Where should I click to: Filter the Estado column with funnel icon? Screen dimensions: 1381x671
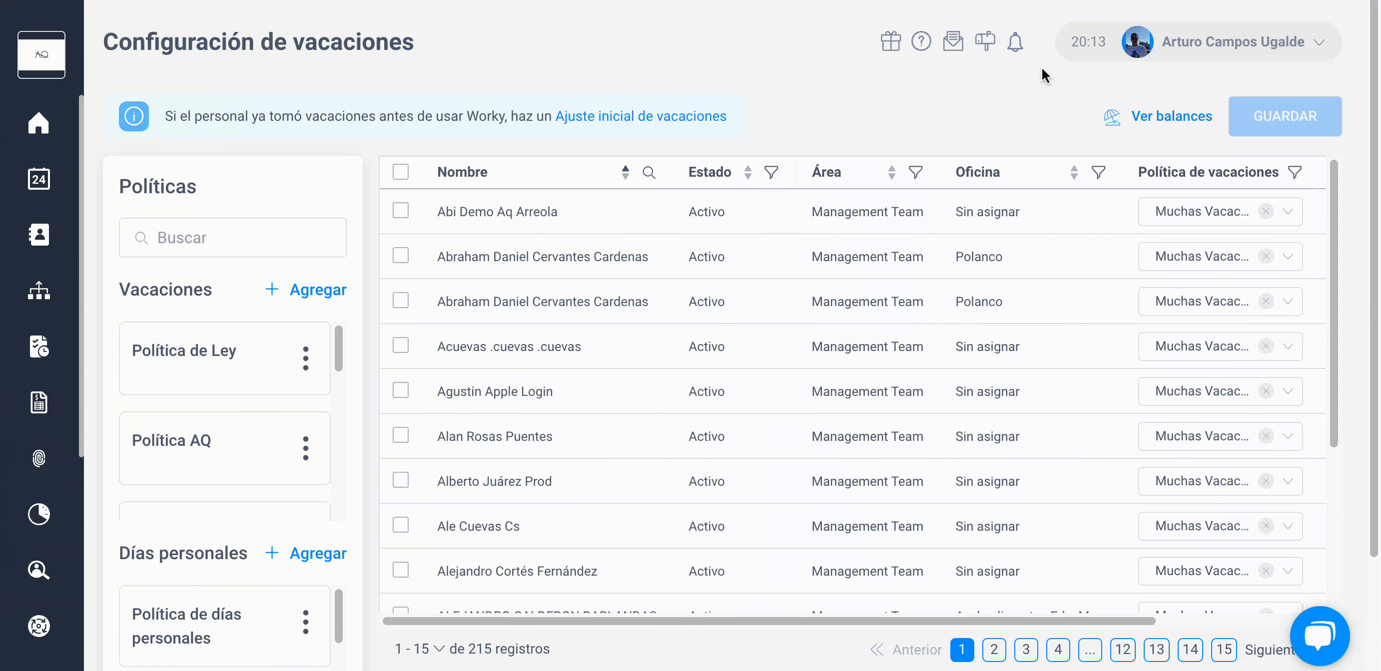tap(771, 172)
